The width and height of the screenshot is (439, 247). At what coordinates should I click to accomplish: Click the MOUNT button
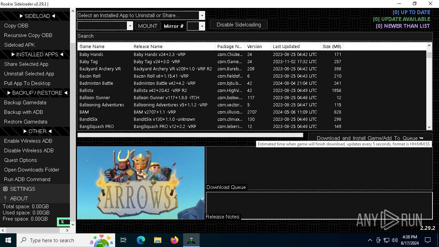point(148,26)
